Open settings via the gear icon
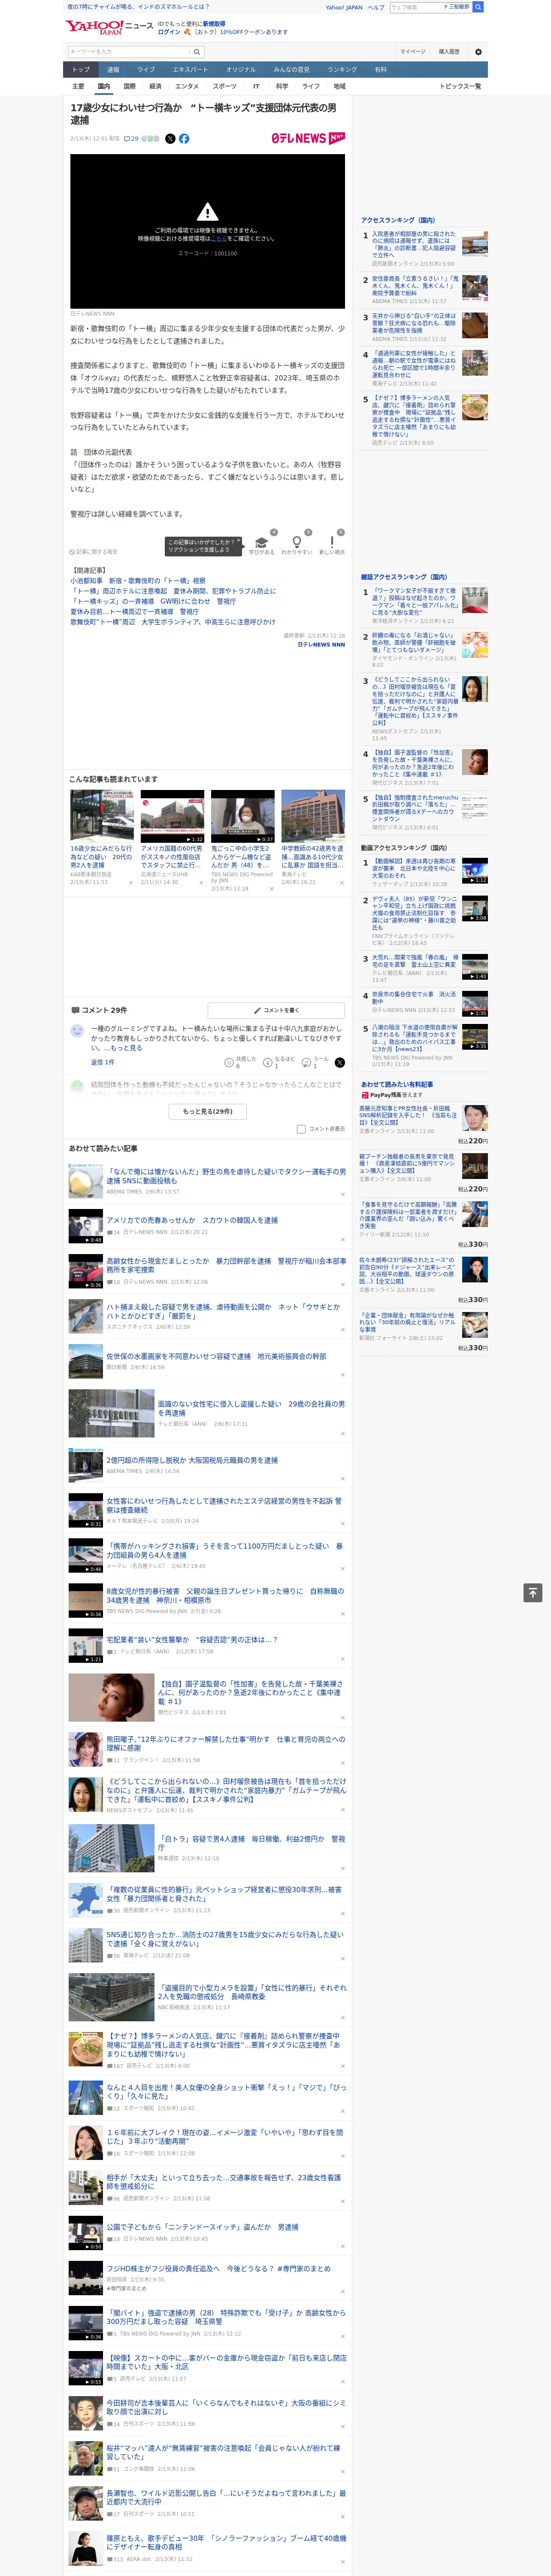551x2576 pixels. tap(478, 52)
